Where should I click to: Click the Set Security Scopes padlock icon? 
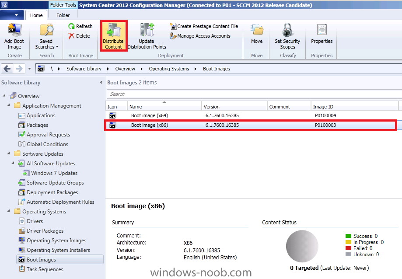tap(287, 30)
